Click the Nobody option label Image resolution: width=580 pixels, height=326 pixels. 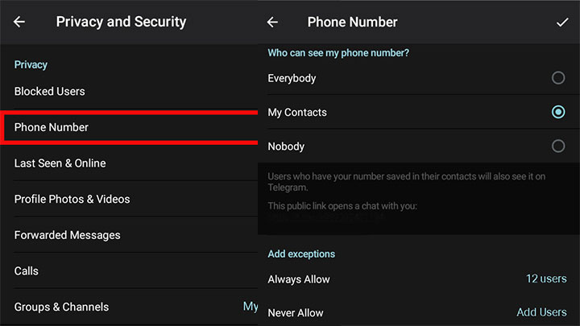286,146
